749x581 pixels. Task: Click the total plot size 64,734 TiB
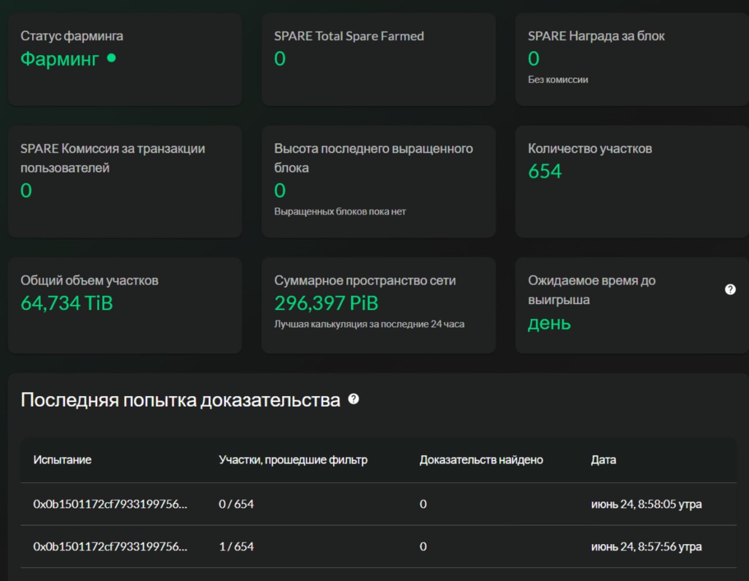coord(67,303)
